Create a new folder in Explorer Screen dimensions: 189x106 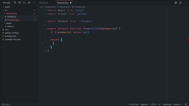(19, 3)
